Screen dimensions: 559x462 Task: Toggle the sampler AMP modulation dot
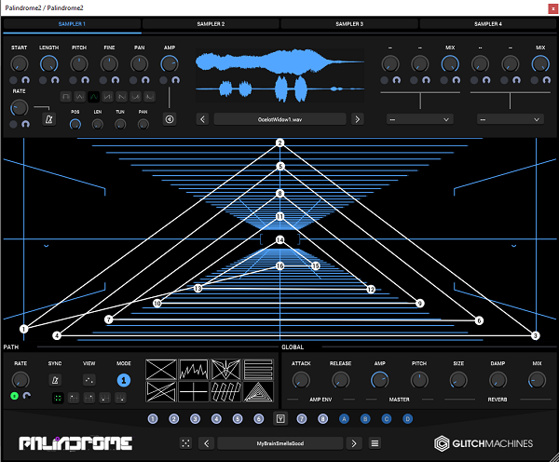pos(163,80)
